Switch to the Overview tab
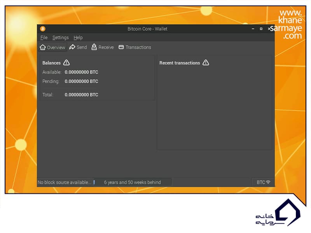The width and height of the screenshot is (311, 233). (x=52, y=47)
